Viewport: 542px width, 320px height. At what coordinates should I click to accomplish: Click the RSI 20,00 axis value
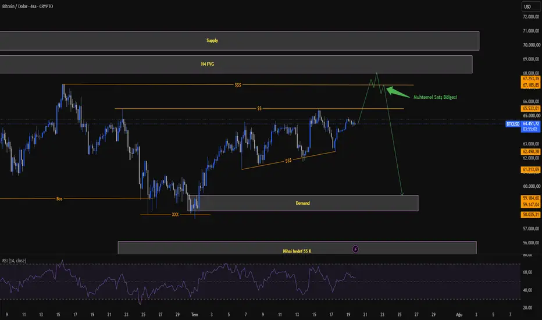pos(527,308)
